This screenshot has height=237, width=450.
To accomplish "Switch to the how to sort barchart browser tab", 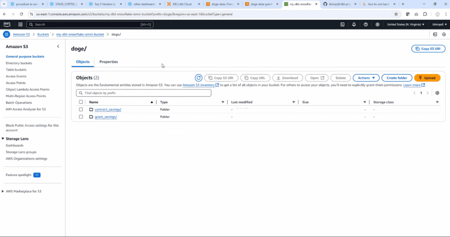I will tap(378, 4).
